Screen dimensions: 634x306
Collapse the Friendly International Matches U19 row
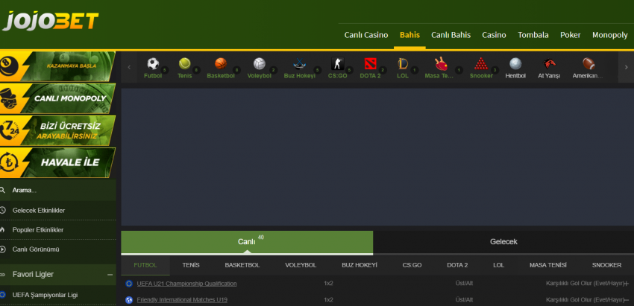(627, 300)
